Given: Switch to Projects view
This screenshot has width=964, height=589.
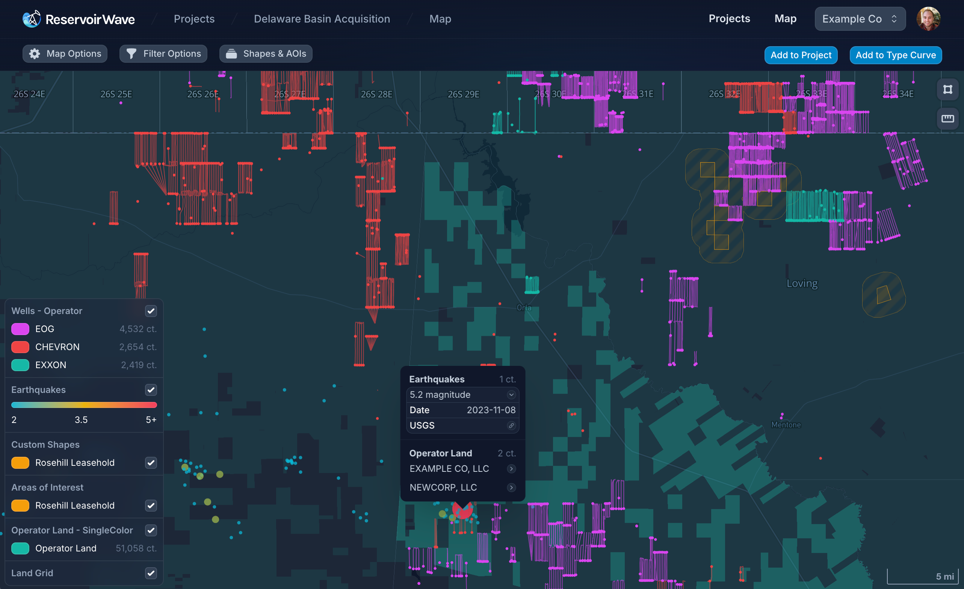Looking at the screenshot, I should [729, 19].
